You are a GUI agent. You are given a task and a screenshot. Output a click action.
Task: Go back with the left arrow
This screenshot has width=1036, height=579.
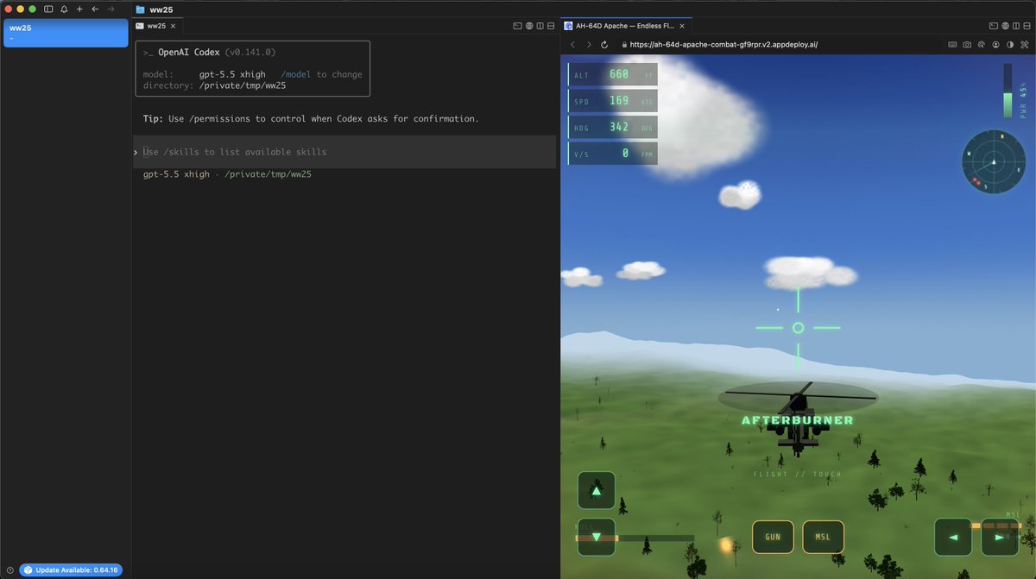pyautogui.click(x=95, y=9)
